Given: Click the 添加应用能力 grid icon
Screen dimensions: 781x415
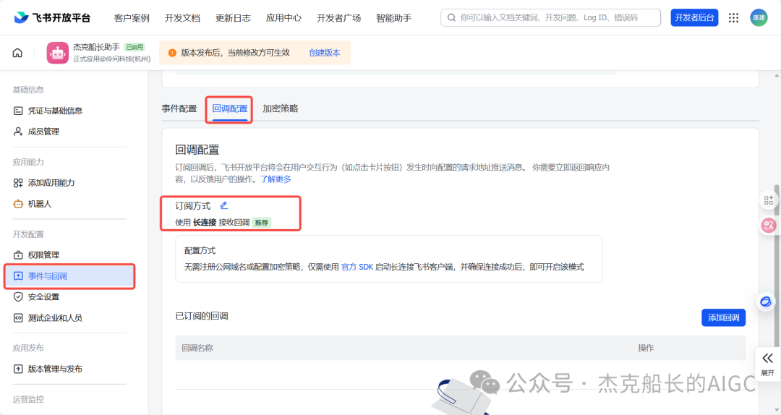Looking at the screenshot, I should [18, 183].
